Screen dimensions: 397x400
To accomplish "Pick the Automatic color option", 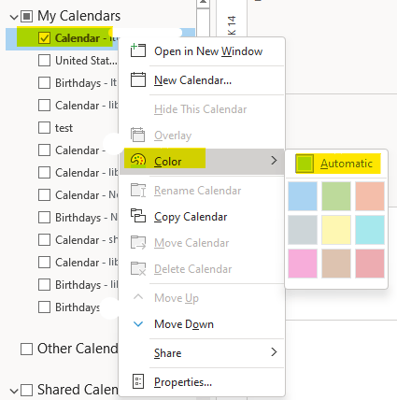I will click(338, 164).
